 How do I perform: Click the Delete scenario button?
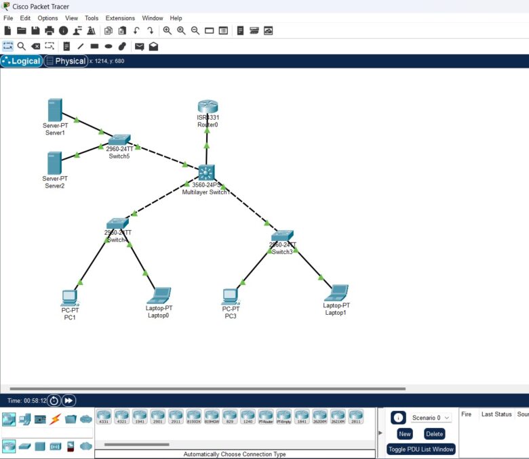pyautogui.click(x=434, y=434)
